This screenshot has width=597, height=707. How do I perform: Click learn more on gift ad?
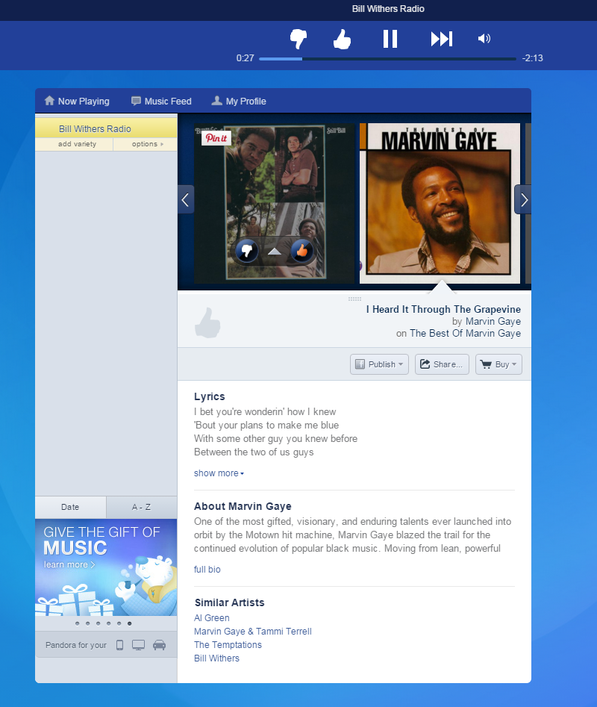point(69,564)
